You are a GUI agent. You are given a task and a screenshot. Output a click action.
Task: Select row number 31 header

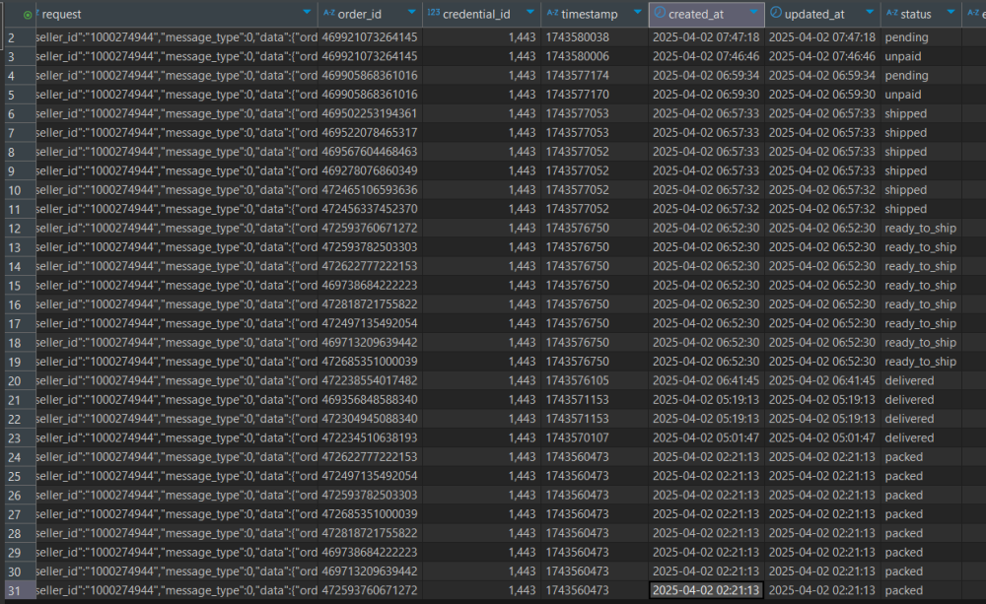17,590
